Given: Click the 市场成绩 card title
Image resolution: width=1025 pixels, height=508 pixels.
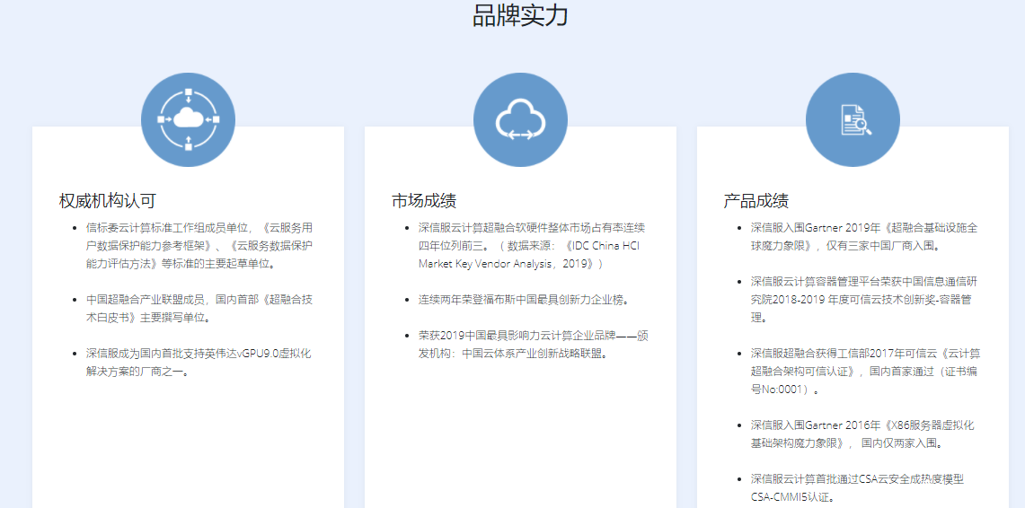Looking at the screenshot, I should pos(424,201).
